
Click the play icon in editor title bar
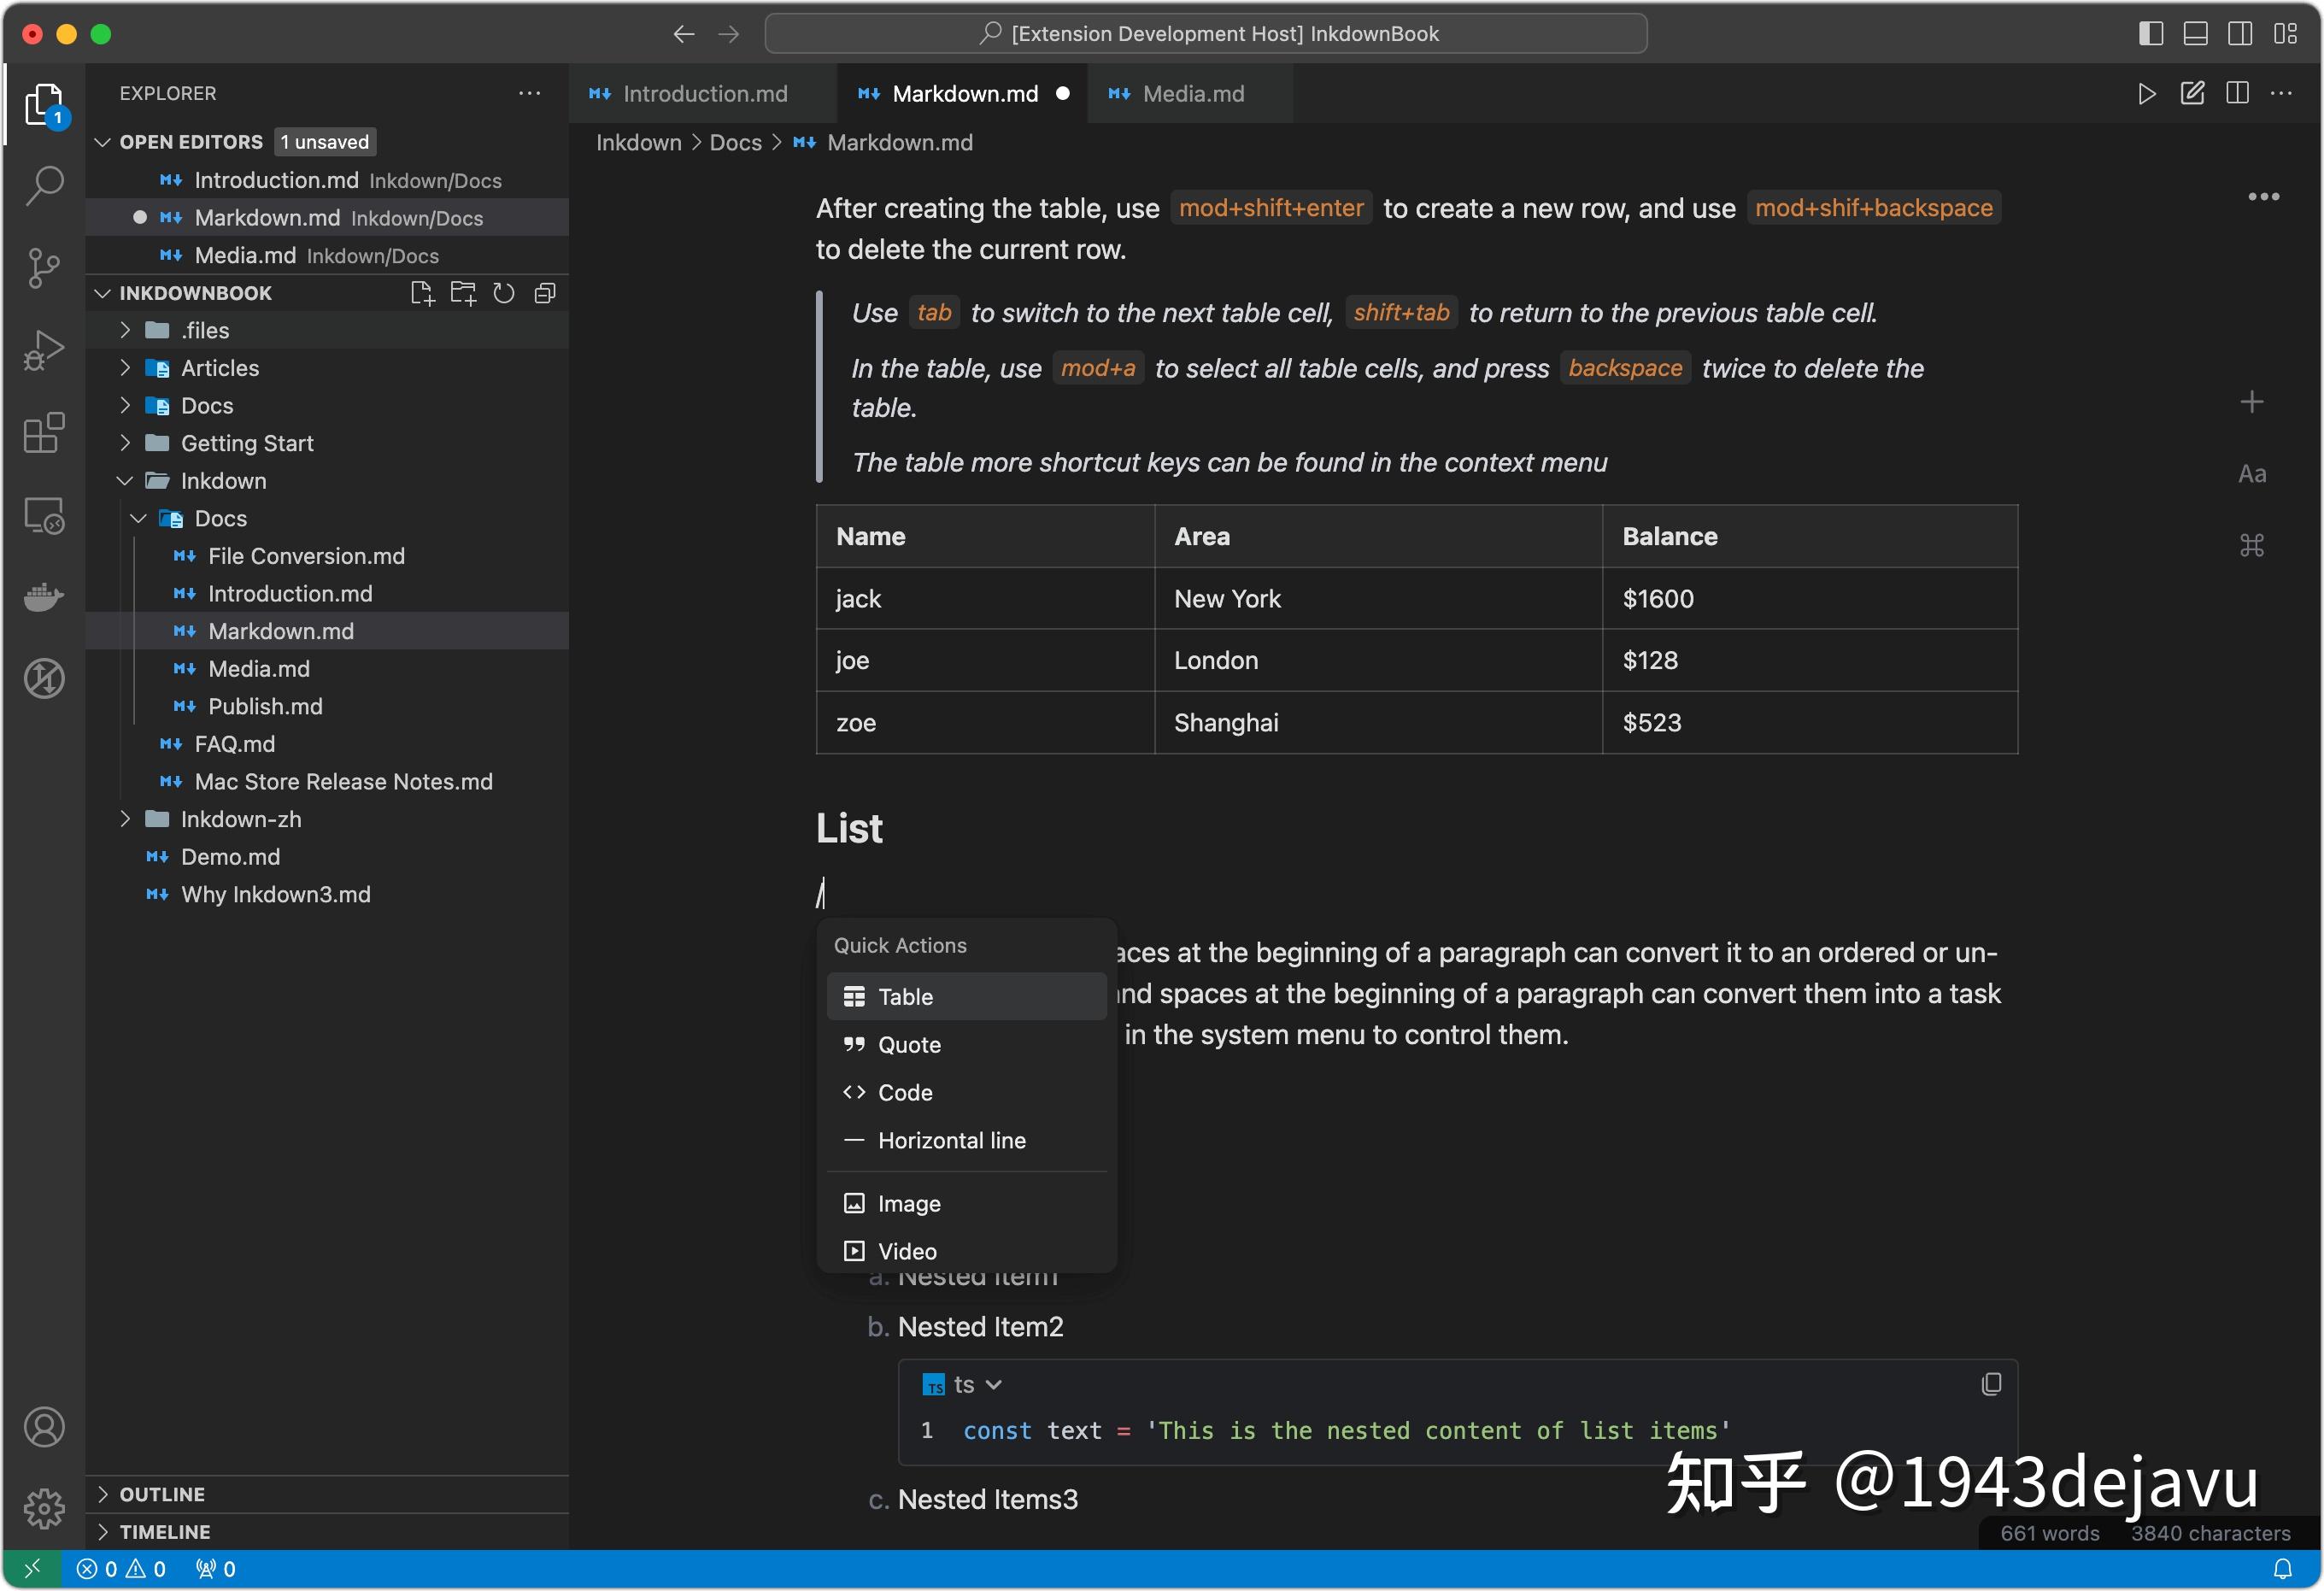click(2146, 93)
